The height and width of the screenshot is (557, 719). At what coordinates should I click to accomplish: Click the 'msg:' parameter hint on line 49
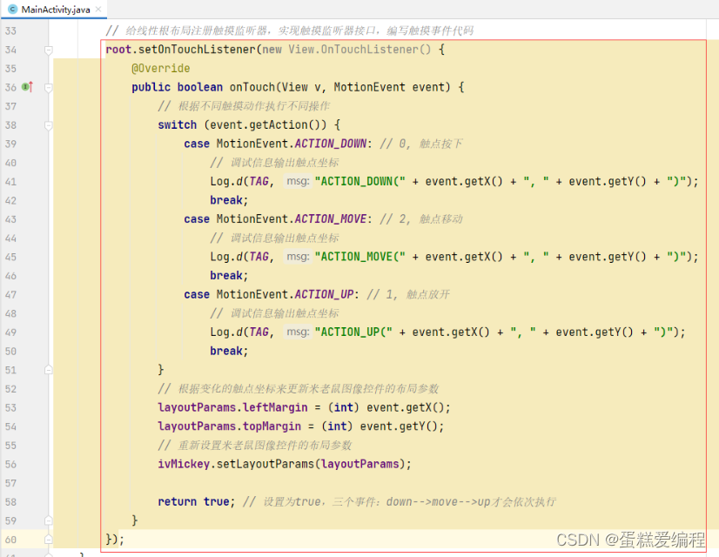(298, 332)
